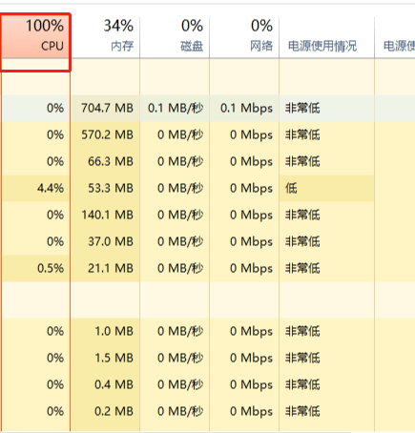Select the row showing 0.5% CPU usage
The width and height of the screenshot is (415, 433).
(x=207, y=268)
